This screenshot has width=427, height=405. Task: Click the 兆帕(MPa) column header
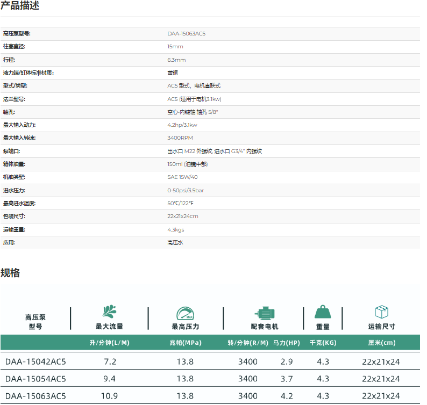[185, 342]
